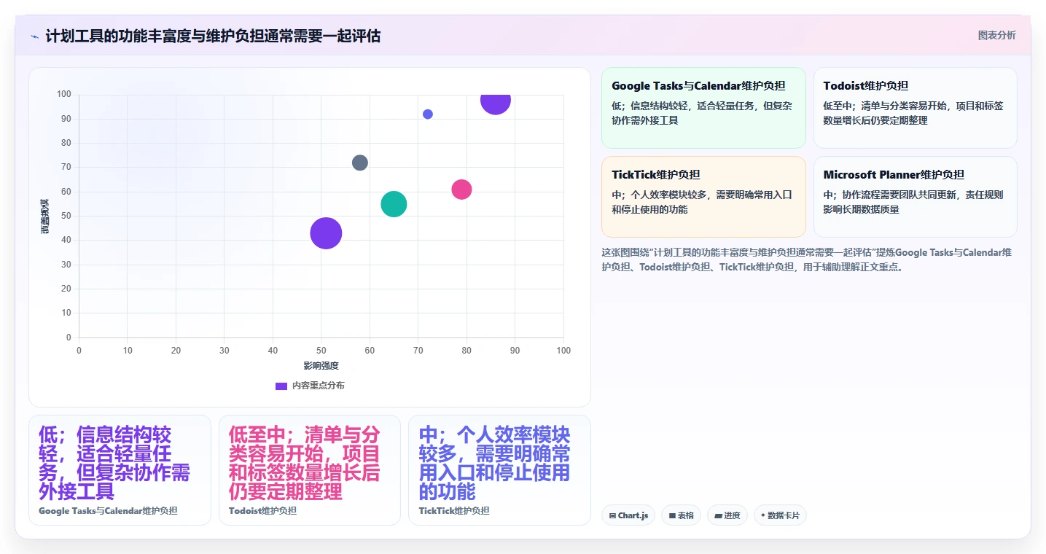Click the 数据卡片 tag chip
This screenshot has height=554, width=1046.
point(780,515)
